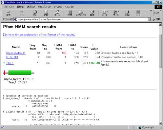Click the Score value 120.1
The width and height of the screenshot is (163, 130).
pyautogui.click(x=85, y=63)
